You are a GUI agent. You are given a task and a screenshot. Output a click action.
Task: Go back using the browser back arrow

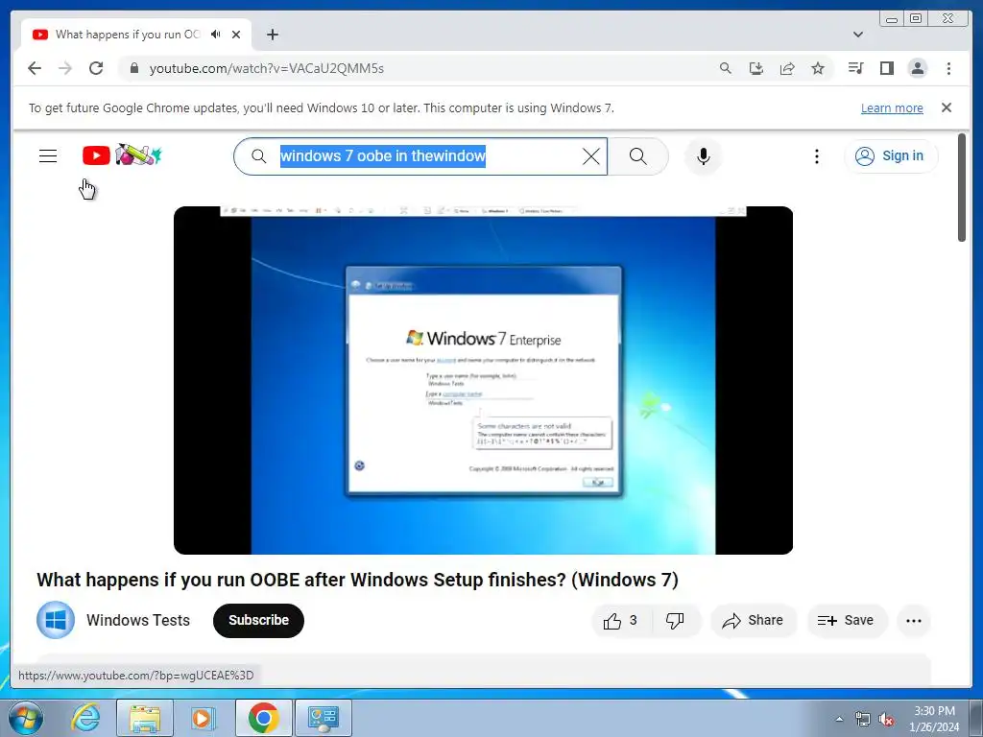35,68
